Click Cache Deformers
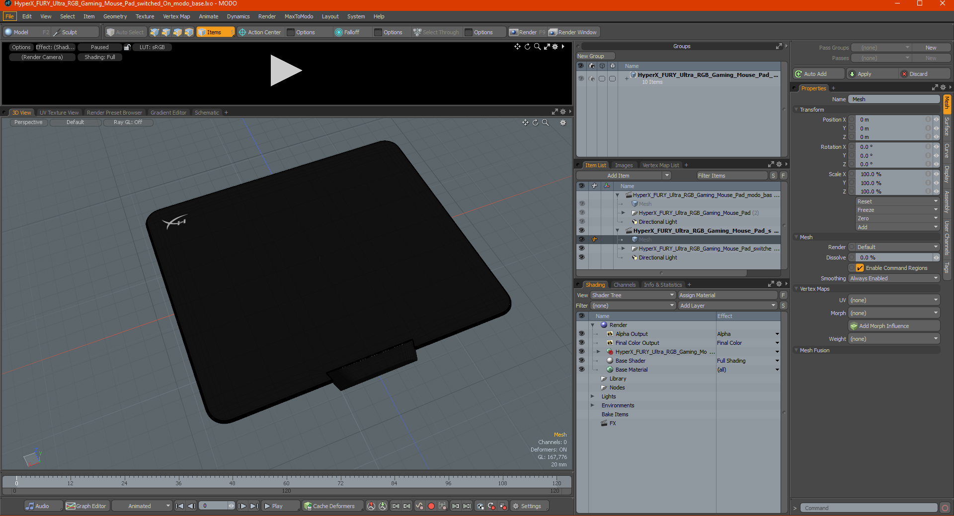The width and height of the screenshot is (954, 516). [x=333, y=506]
